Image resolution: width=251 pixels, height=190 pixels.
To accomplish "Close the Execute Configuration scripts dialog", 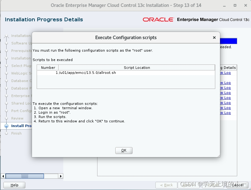I will 214,38.
